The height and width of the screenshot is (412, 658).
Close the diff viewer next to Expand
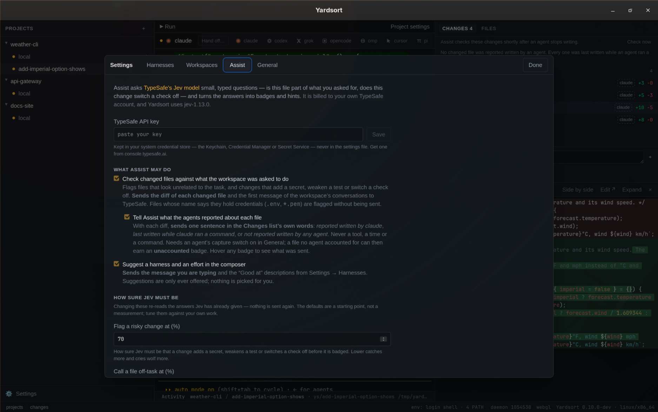tap(650, 190)
